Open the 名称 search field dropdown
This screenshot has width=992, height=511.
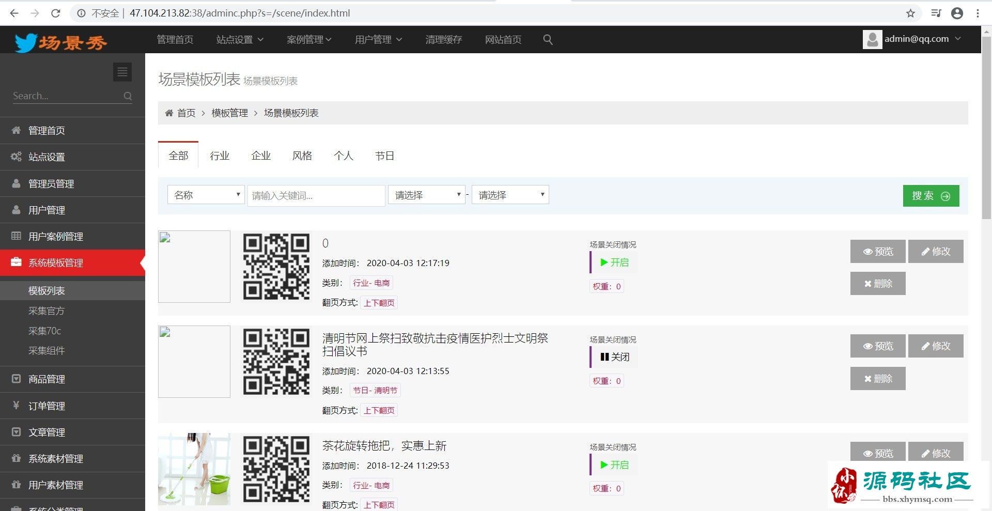point(206,195)
